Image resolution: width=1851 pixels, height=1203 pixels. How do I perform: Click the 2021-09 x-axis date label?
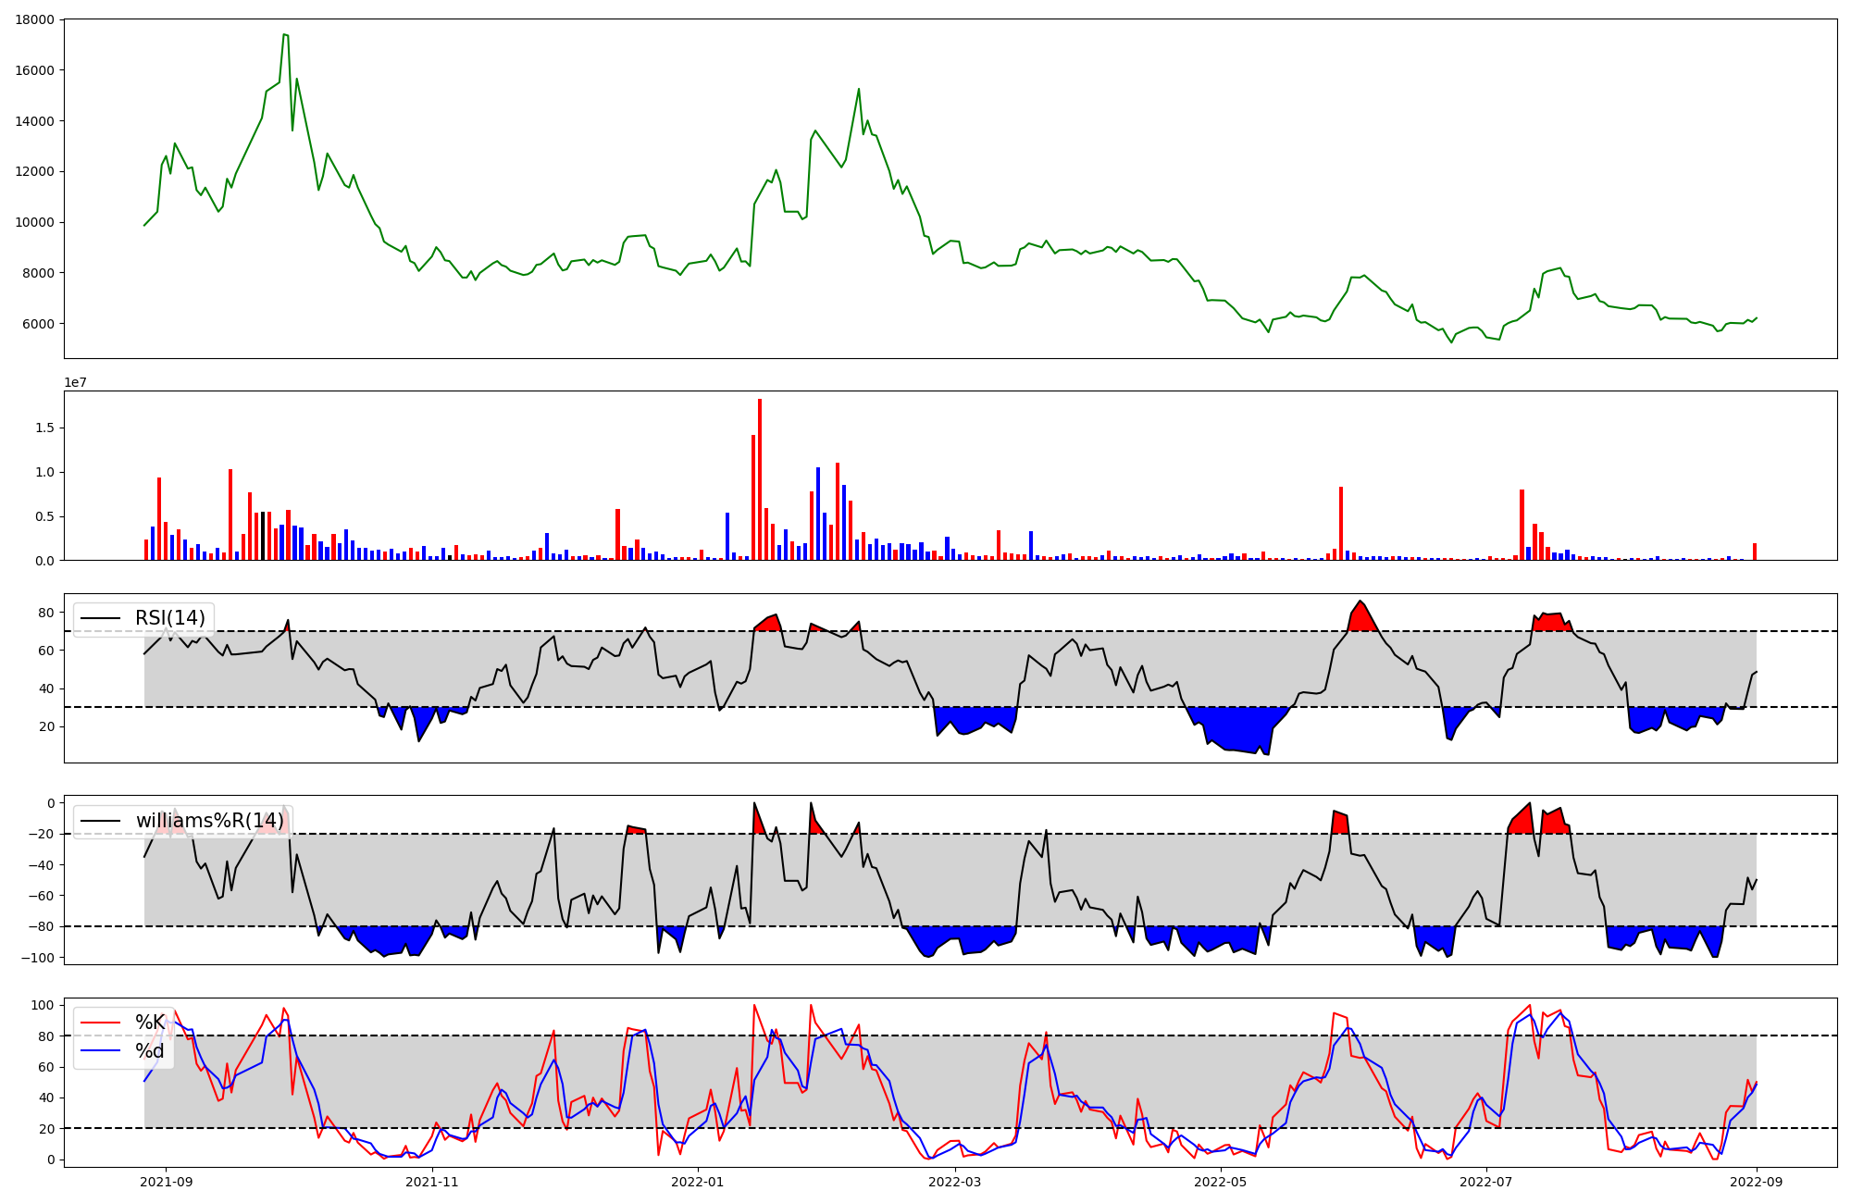[167, 1182]
